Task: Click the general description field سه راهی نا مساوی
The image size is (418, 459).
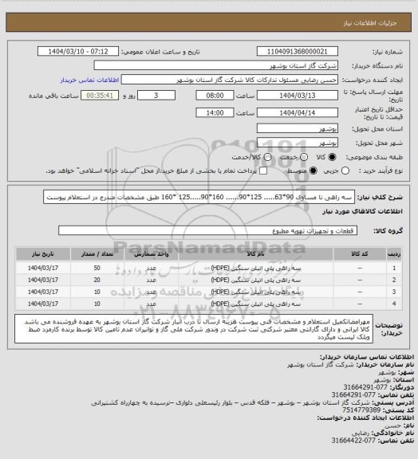Action: [x=199, y=197]
